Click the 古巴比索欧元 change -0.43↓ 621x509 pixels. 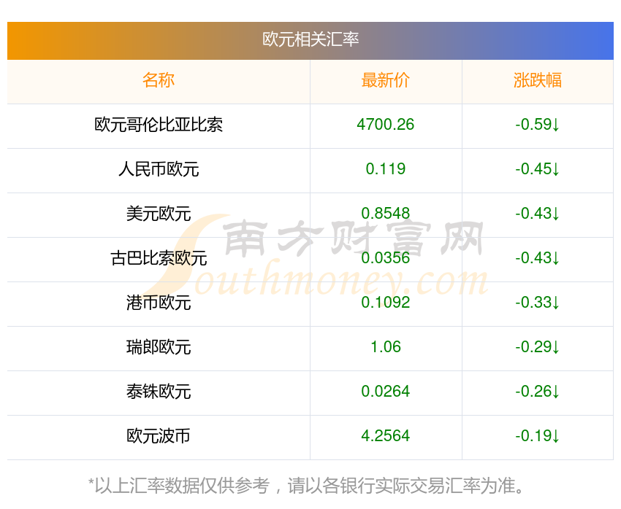538,258
